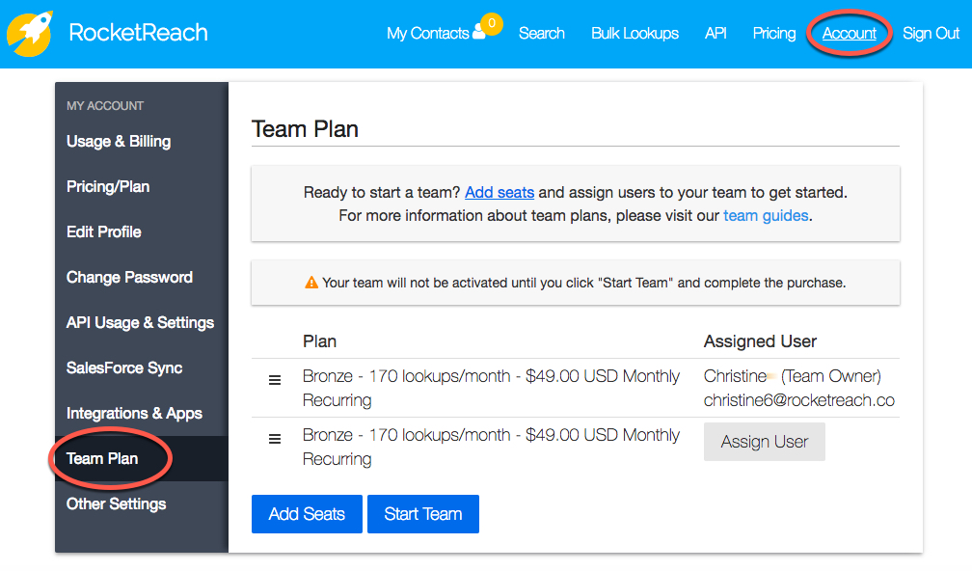Click the blue Start Team button

point(423,514)
